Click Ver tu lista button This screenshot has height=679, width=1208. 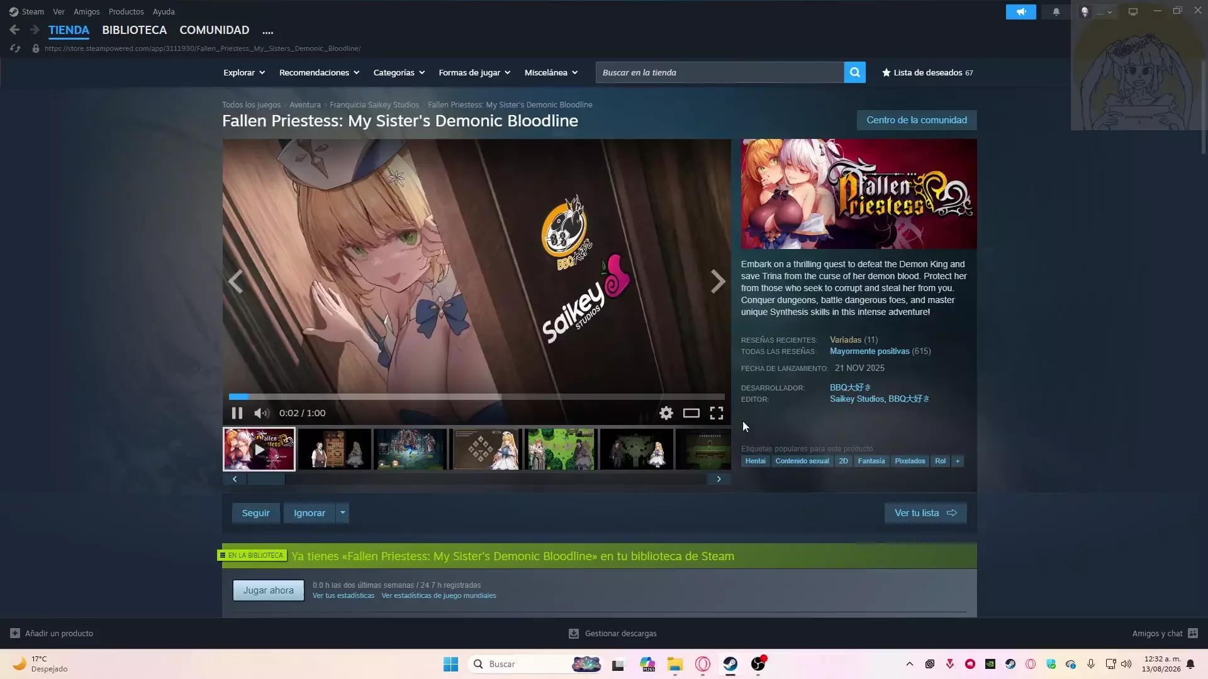926,513
